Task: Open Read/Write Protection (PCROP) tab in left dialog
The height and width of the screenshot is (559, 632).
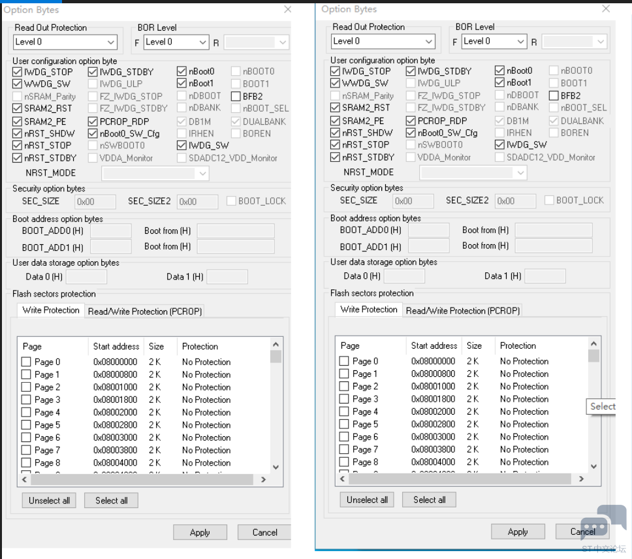Action: point(145,311)
